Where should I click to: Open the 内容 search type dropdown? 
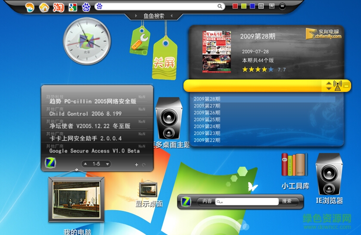tap(207, 201)
